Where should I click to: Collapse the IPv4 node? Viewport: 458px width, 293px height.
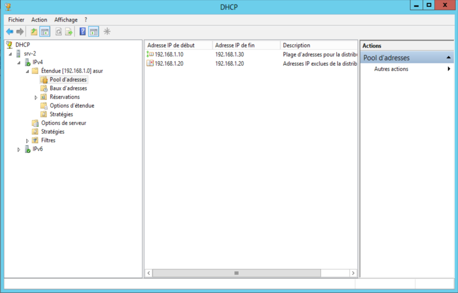point(19,63)
